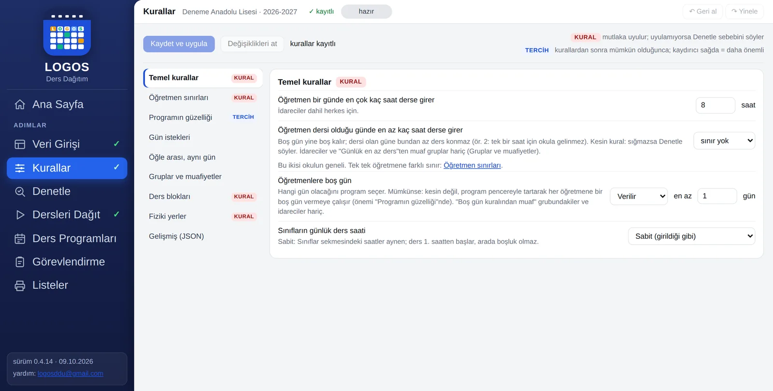
Task: Switch to Programın güzelliği section
Action: coord(203,117)
